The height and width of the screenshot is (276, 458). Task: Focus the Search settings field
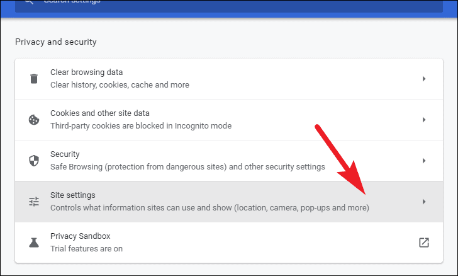(229, 4)
